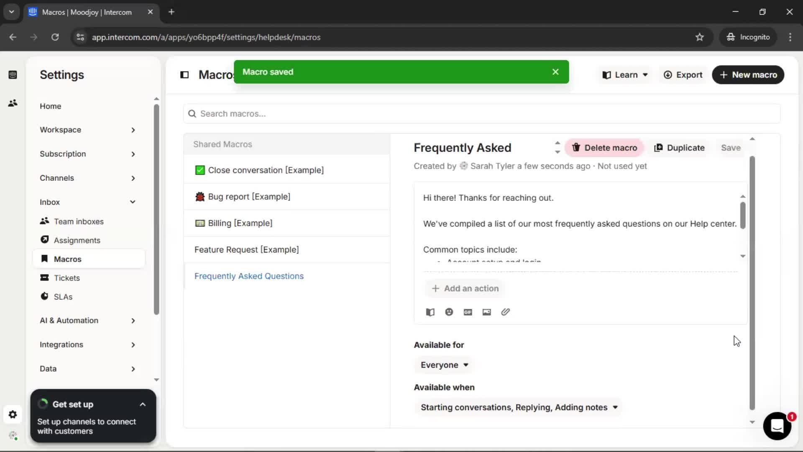
Task: Click the Settings gear icon in left rail
Action: [13, 414]
